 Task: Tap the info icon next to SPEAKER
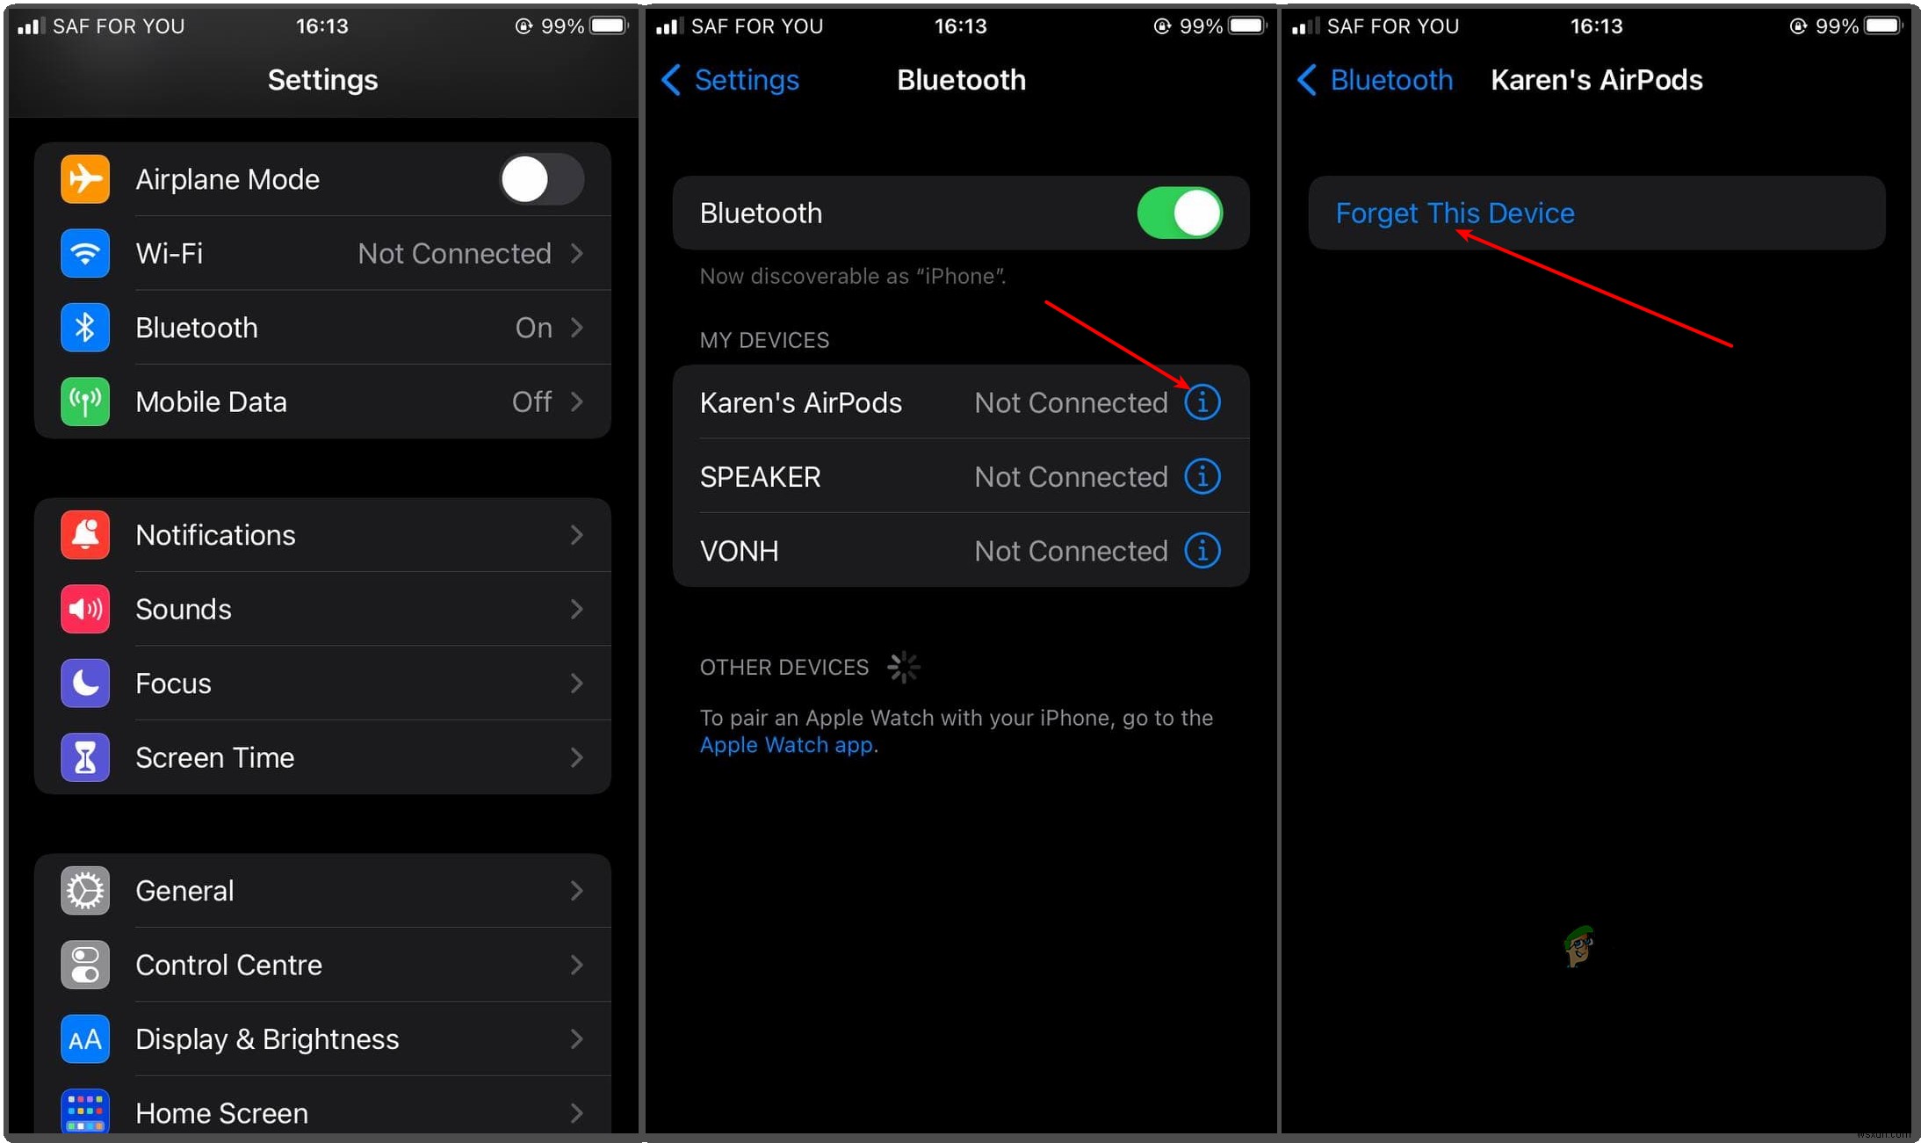(x=1202, y=476)
